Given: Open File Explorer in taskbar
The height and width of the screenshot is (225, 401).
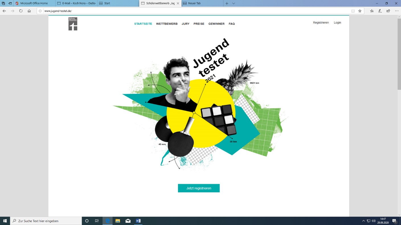Looking at the screenshot, I should click(118, 221).
